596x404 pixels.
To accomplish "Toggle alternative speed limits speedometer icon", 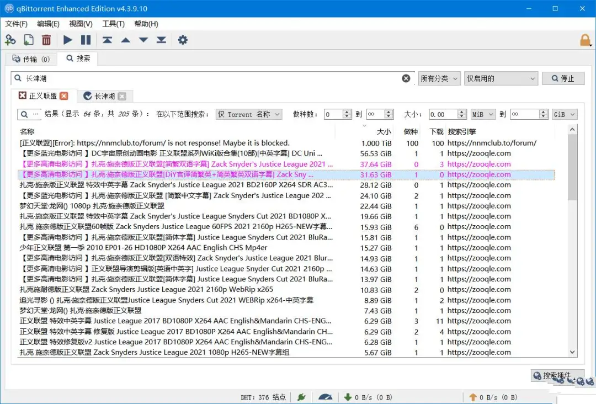I will [326, 397].
